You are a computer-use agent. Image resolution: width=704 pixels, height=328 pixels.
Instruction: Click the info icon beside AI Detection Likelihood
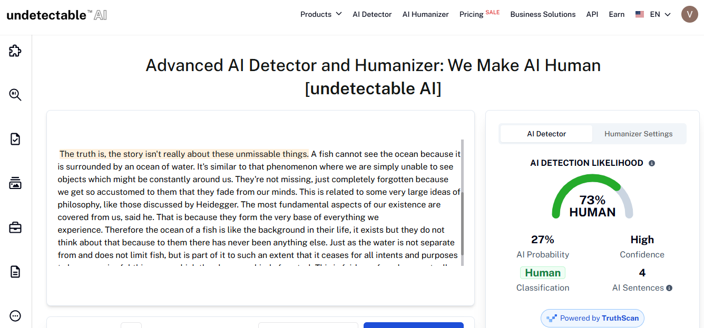(x=652, y=163)
